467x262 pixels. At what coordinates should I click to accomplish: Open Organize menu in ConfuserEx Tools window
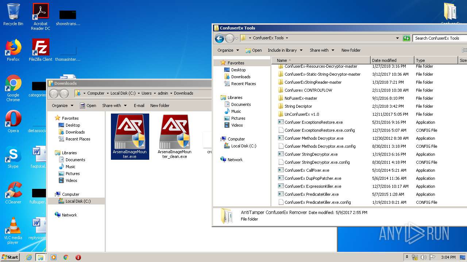coord(228,50)
